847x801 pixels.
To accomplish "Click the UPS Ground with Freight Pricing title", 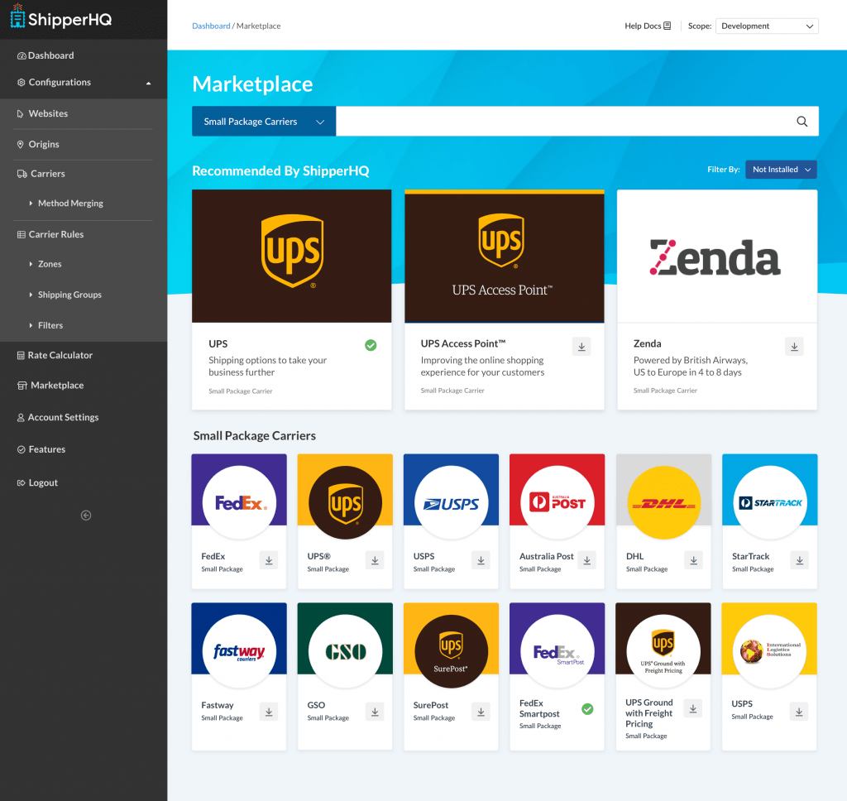I will [648, 713].
